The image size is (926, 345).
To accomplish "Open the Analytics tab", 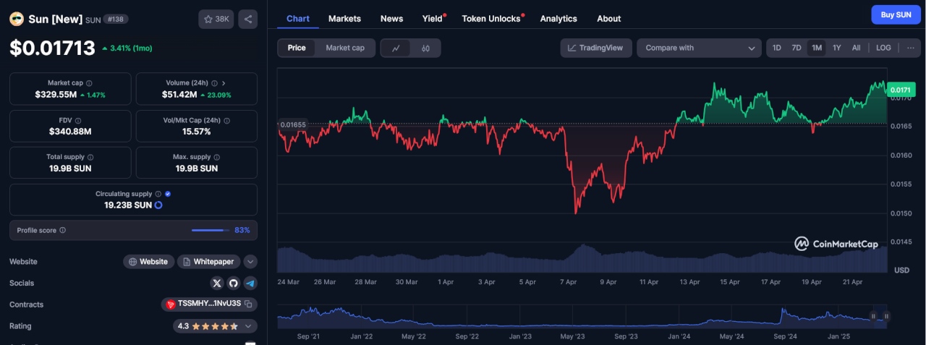I will [x=558, y=18].
